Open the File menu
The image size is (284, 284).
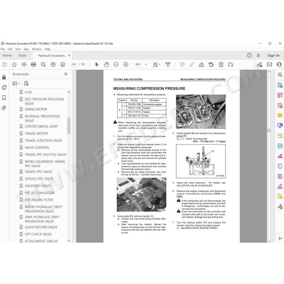coord(3,49)
